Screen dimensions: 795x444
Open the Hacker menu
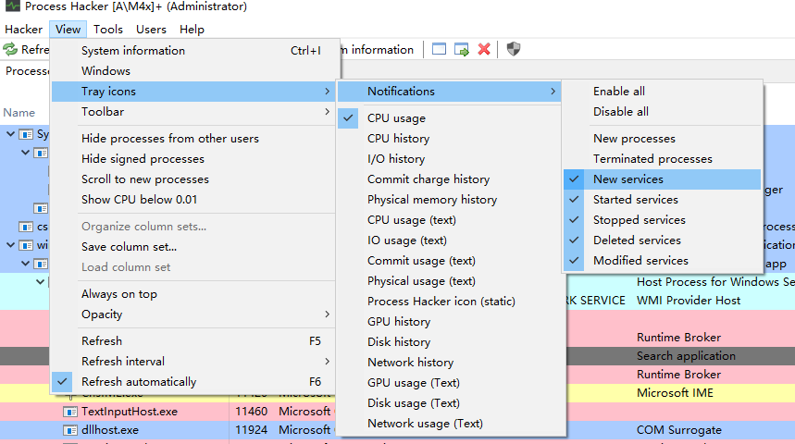pos(24,30)
